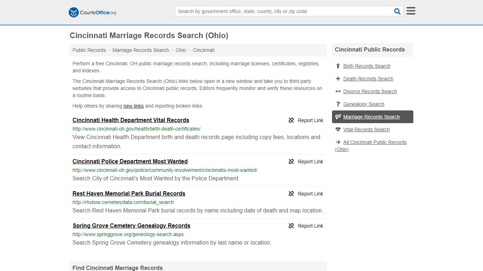The width and height of the screenshot is (483, 271).
Task: Open Vital Records Search sidebar link
Action: (366, 130)
